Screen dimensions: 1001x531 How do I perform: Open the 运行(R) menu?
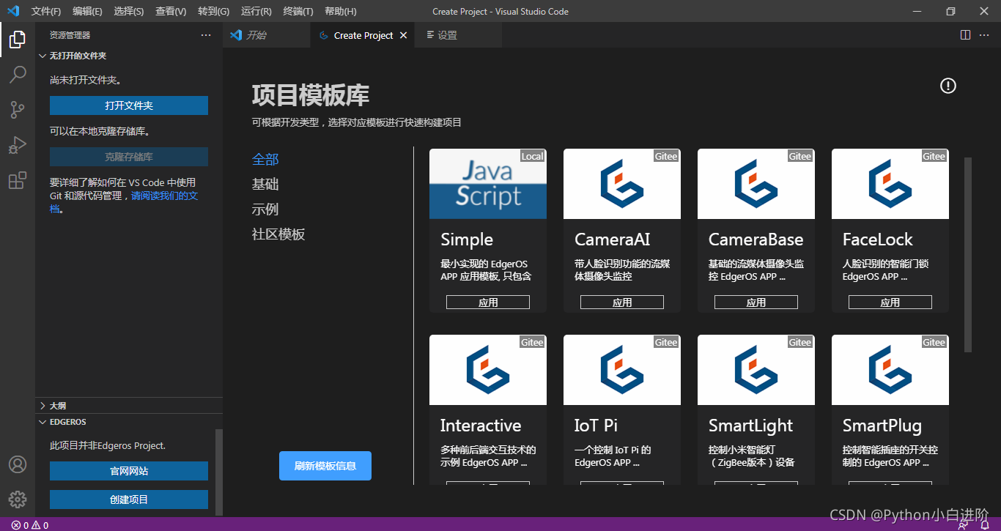[256, 11]
